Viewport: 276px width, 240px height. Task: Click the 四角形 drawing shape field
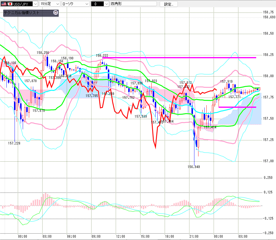click(133, 4)
